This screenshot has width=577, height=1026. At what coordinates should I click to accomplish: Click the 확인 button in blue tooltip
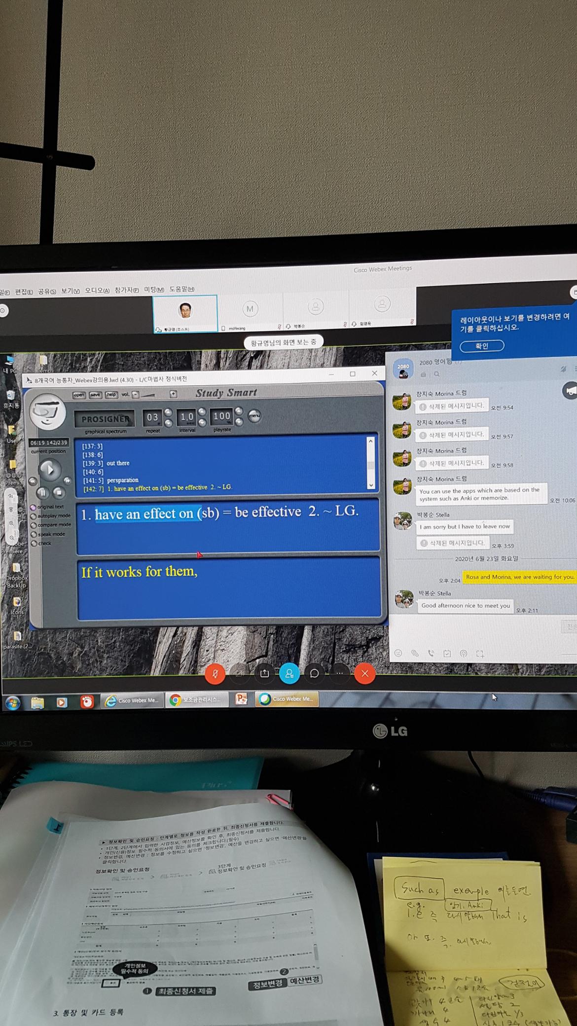[x=482, y=346]
